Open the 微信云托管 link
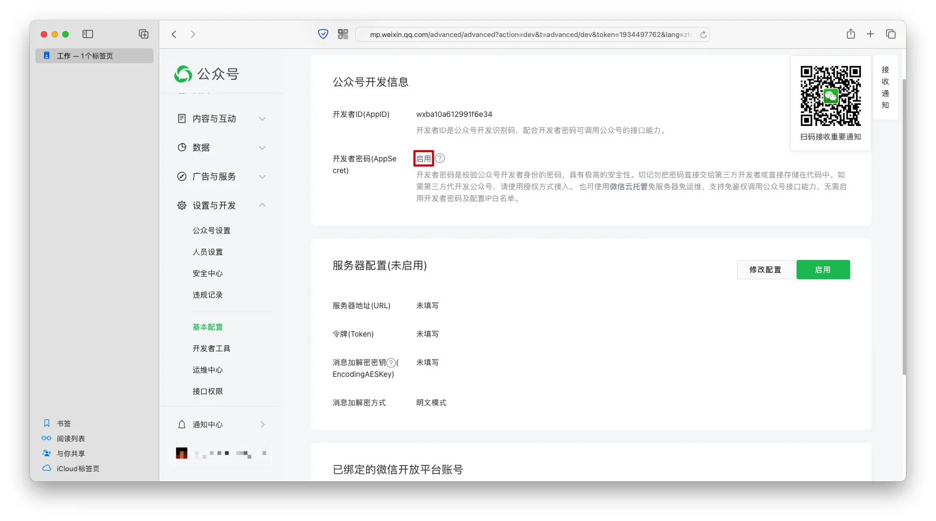 tap(628, 187)
